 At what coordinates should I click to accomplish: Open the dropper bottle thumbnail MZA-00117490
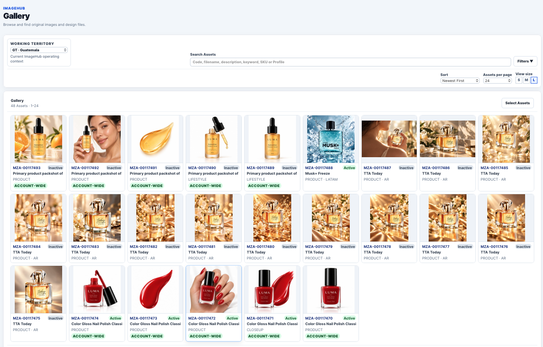tap(214, 139)
